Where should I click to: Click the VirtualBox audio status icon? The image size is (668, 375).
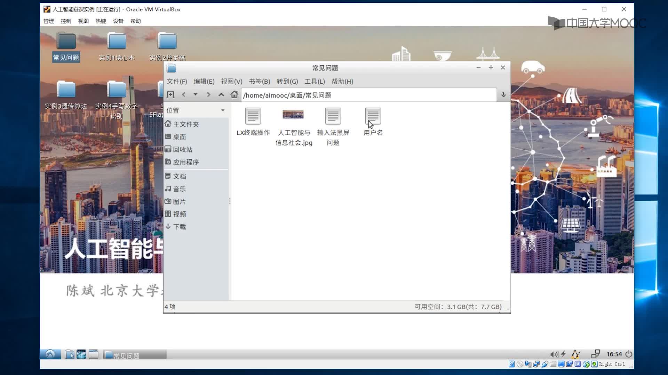point(528,364)
